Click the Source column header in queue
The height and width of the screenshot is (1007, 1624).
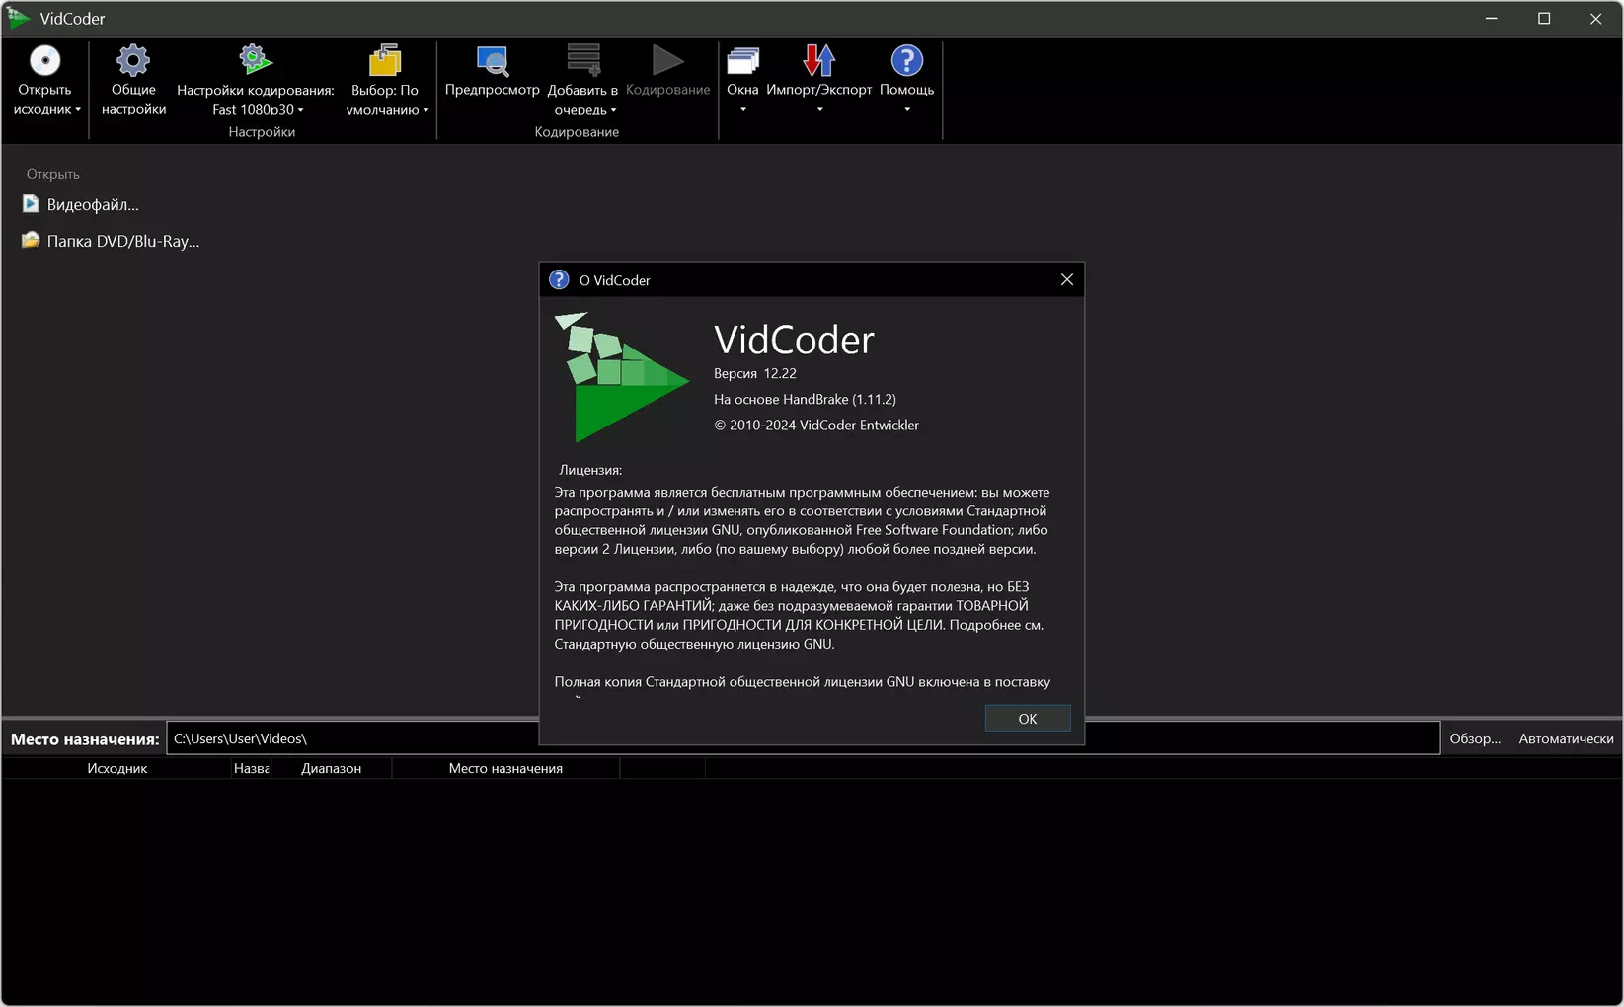tap(116, 768)
